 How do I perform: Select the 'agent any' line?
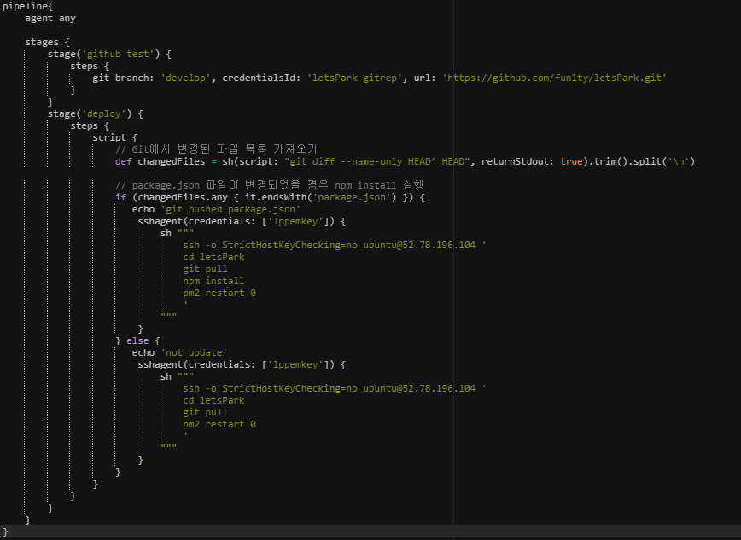click(x=50, y=18)
